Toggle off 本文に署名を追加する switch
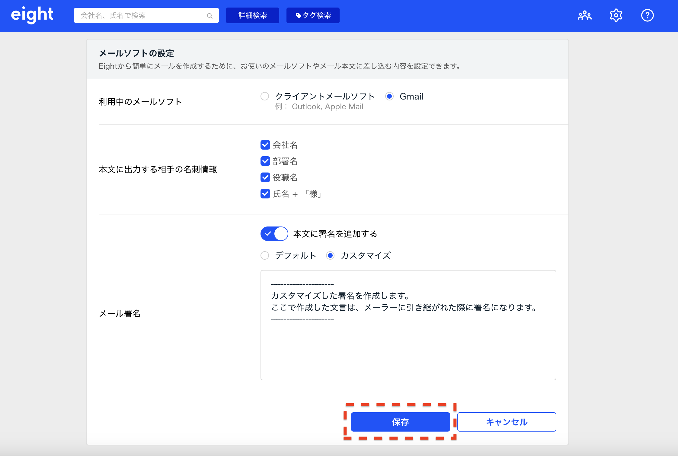The image size is (678, 456). pos(274,234)
